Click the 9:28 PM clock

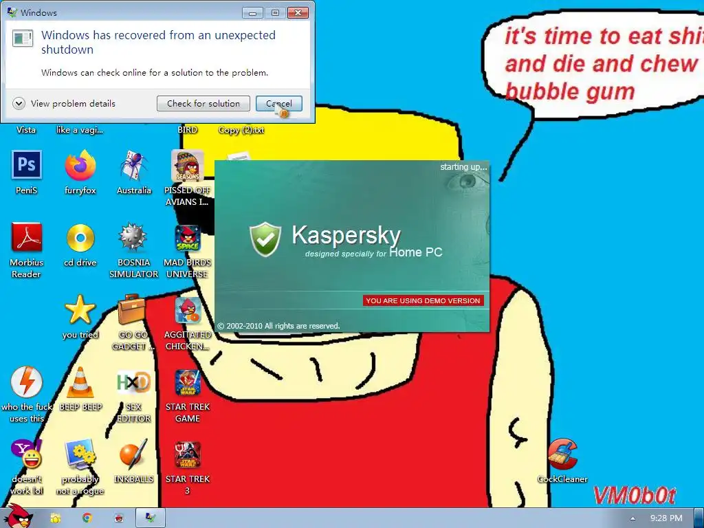(x=666, y=518)
